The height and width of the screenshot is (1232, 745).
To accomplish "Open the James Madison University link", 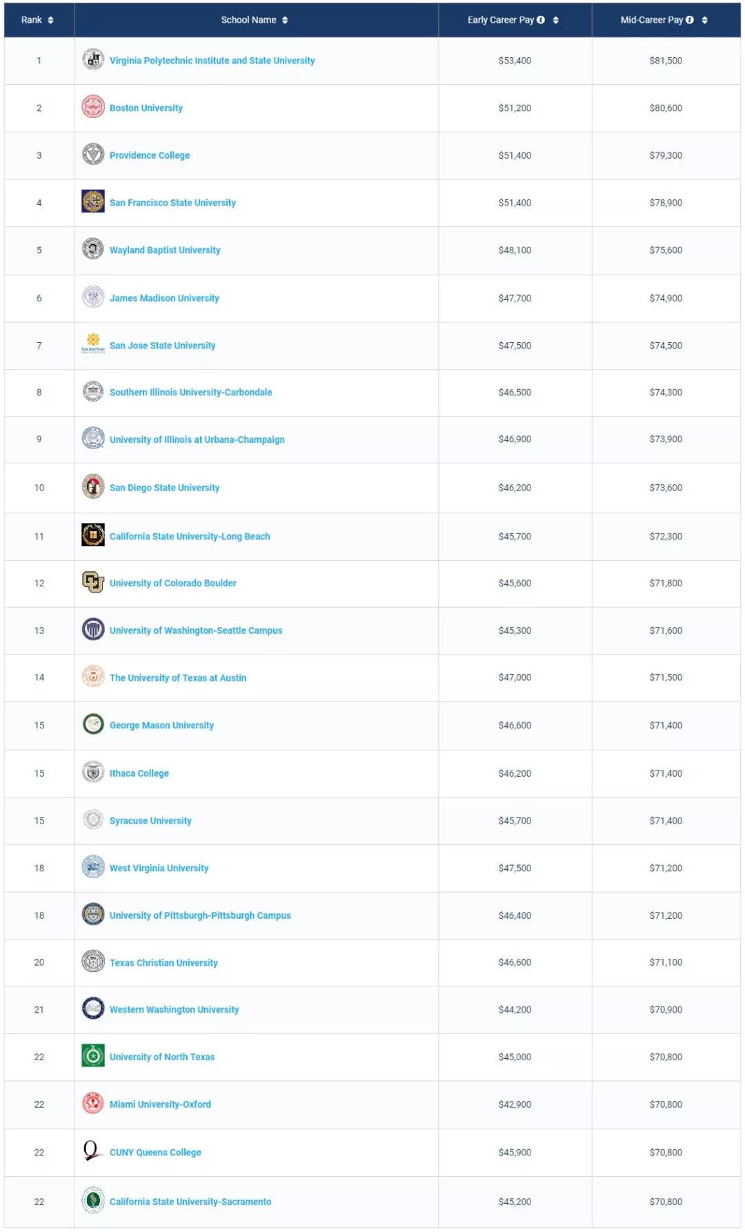I will (164, 298).
